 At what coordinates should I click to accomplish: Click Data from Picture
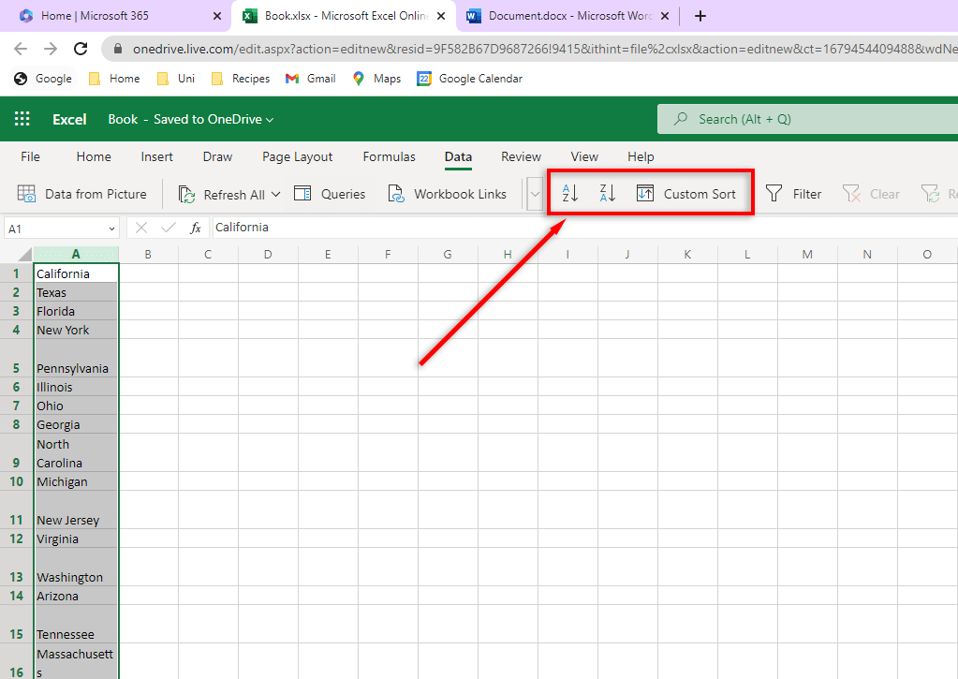click(x=81, y=194)
